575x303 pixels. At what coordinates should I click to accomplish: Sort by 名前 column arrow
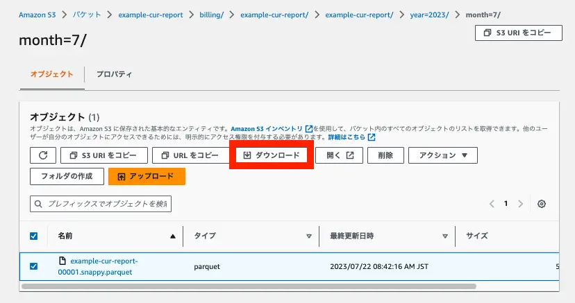173,236
